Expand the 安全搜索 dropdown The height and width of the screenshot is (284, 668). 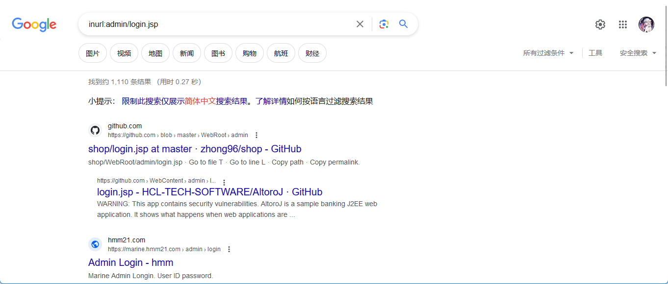click(x=638, y=53)
